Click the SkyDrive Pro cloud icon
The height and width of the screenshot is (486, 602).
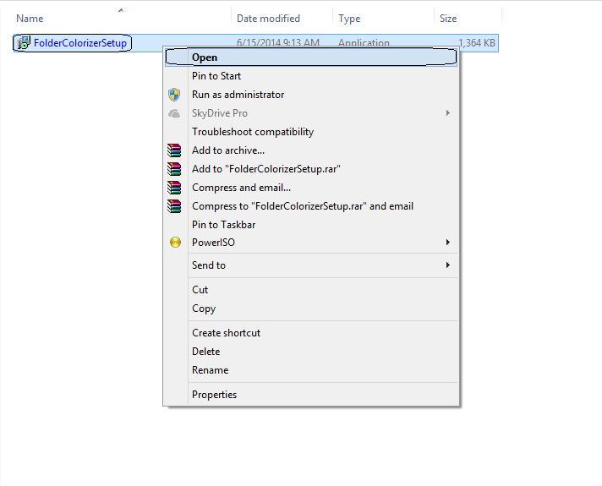click(174, 113)
